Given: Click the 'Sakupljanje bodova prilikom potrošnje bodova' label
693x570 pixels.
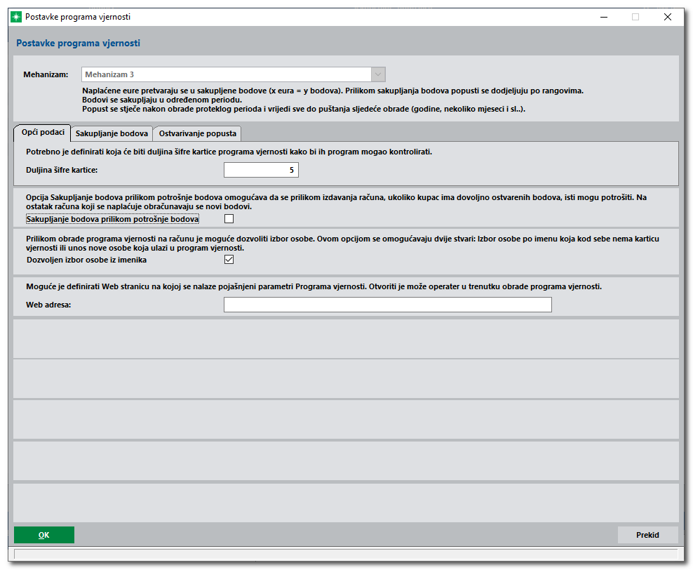Looking at the screenshot, I should pos(113,219).
